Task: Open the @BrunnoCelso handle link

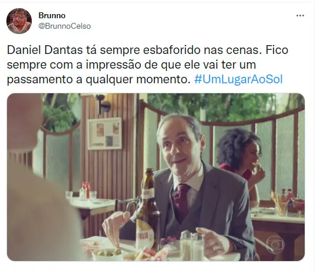Action: tap(65, 26)
